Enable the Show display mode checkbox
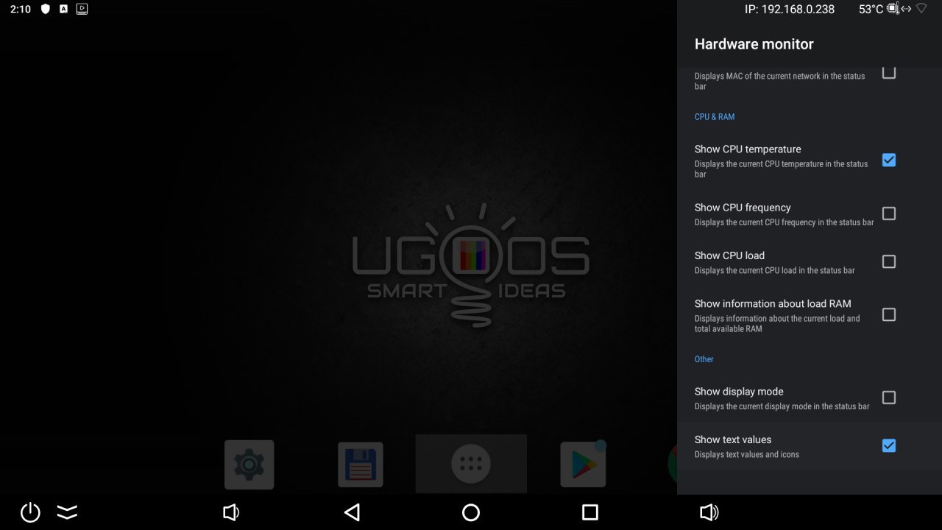 889,397
